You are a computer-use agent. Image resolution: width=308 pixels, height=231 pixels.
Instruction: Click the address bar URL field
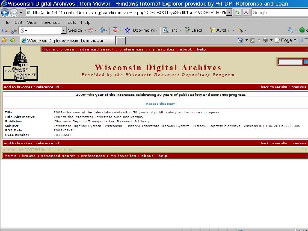126,12
